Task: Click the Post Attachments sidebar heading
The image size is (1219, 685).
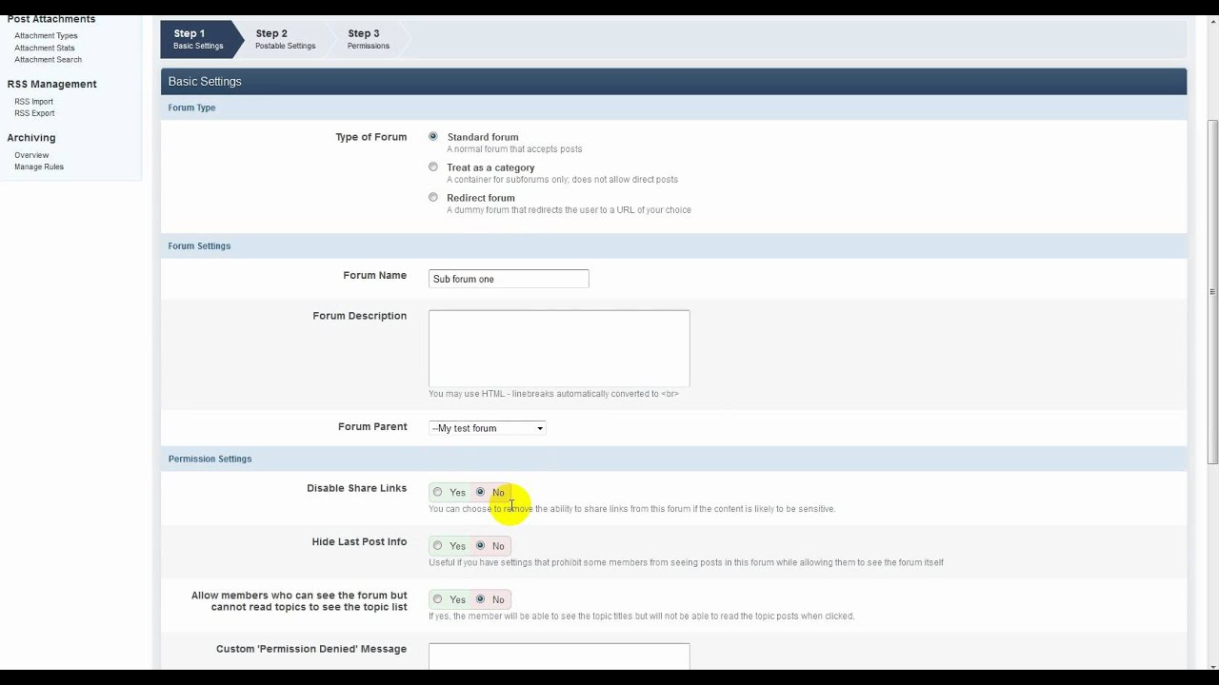Action: [x=51, y=19]
